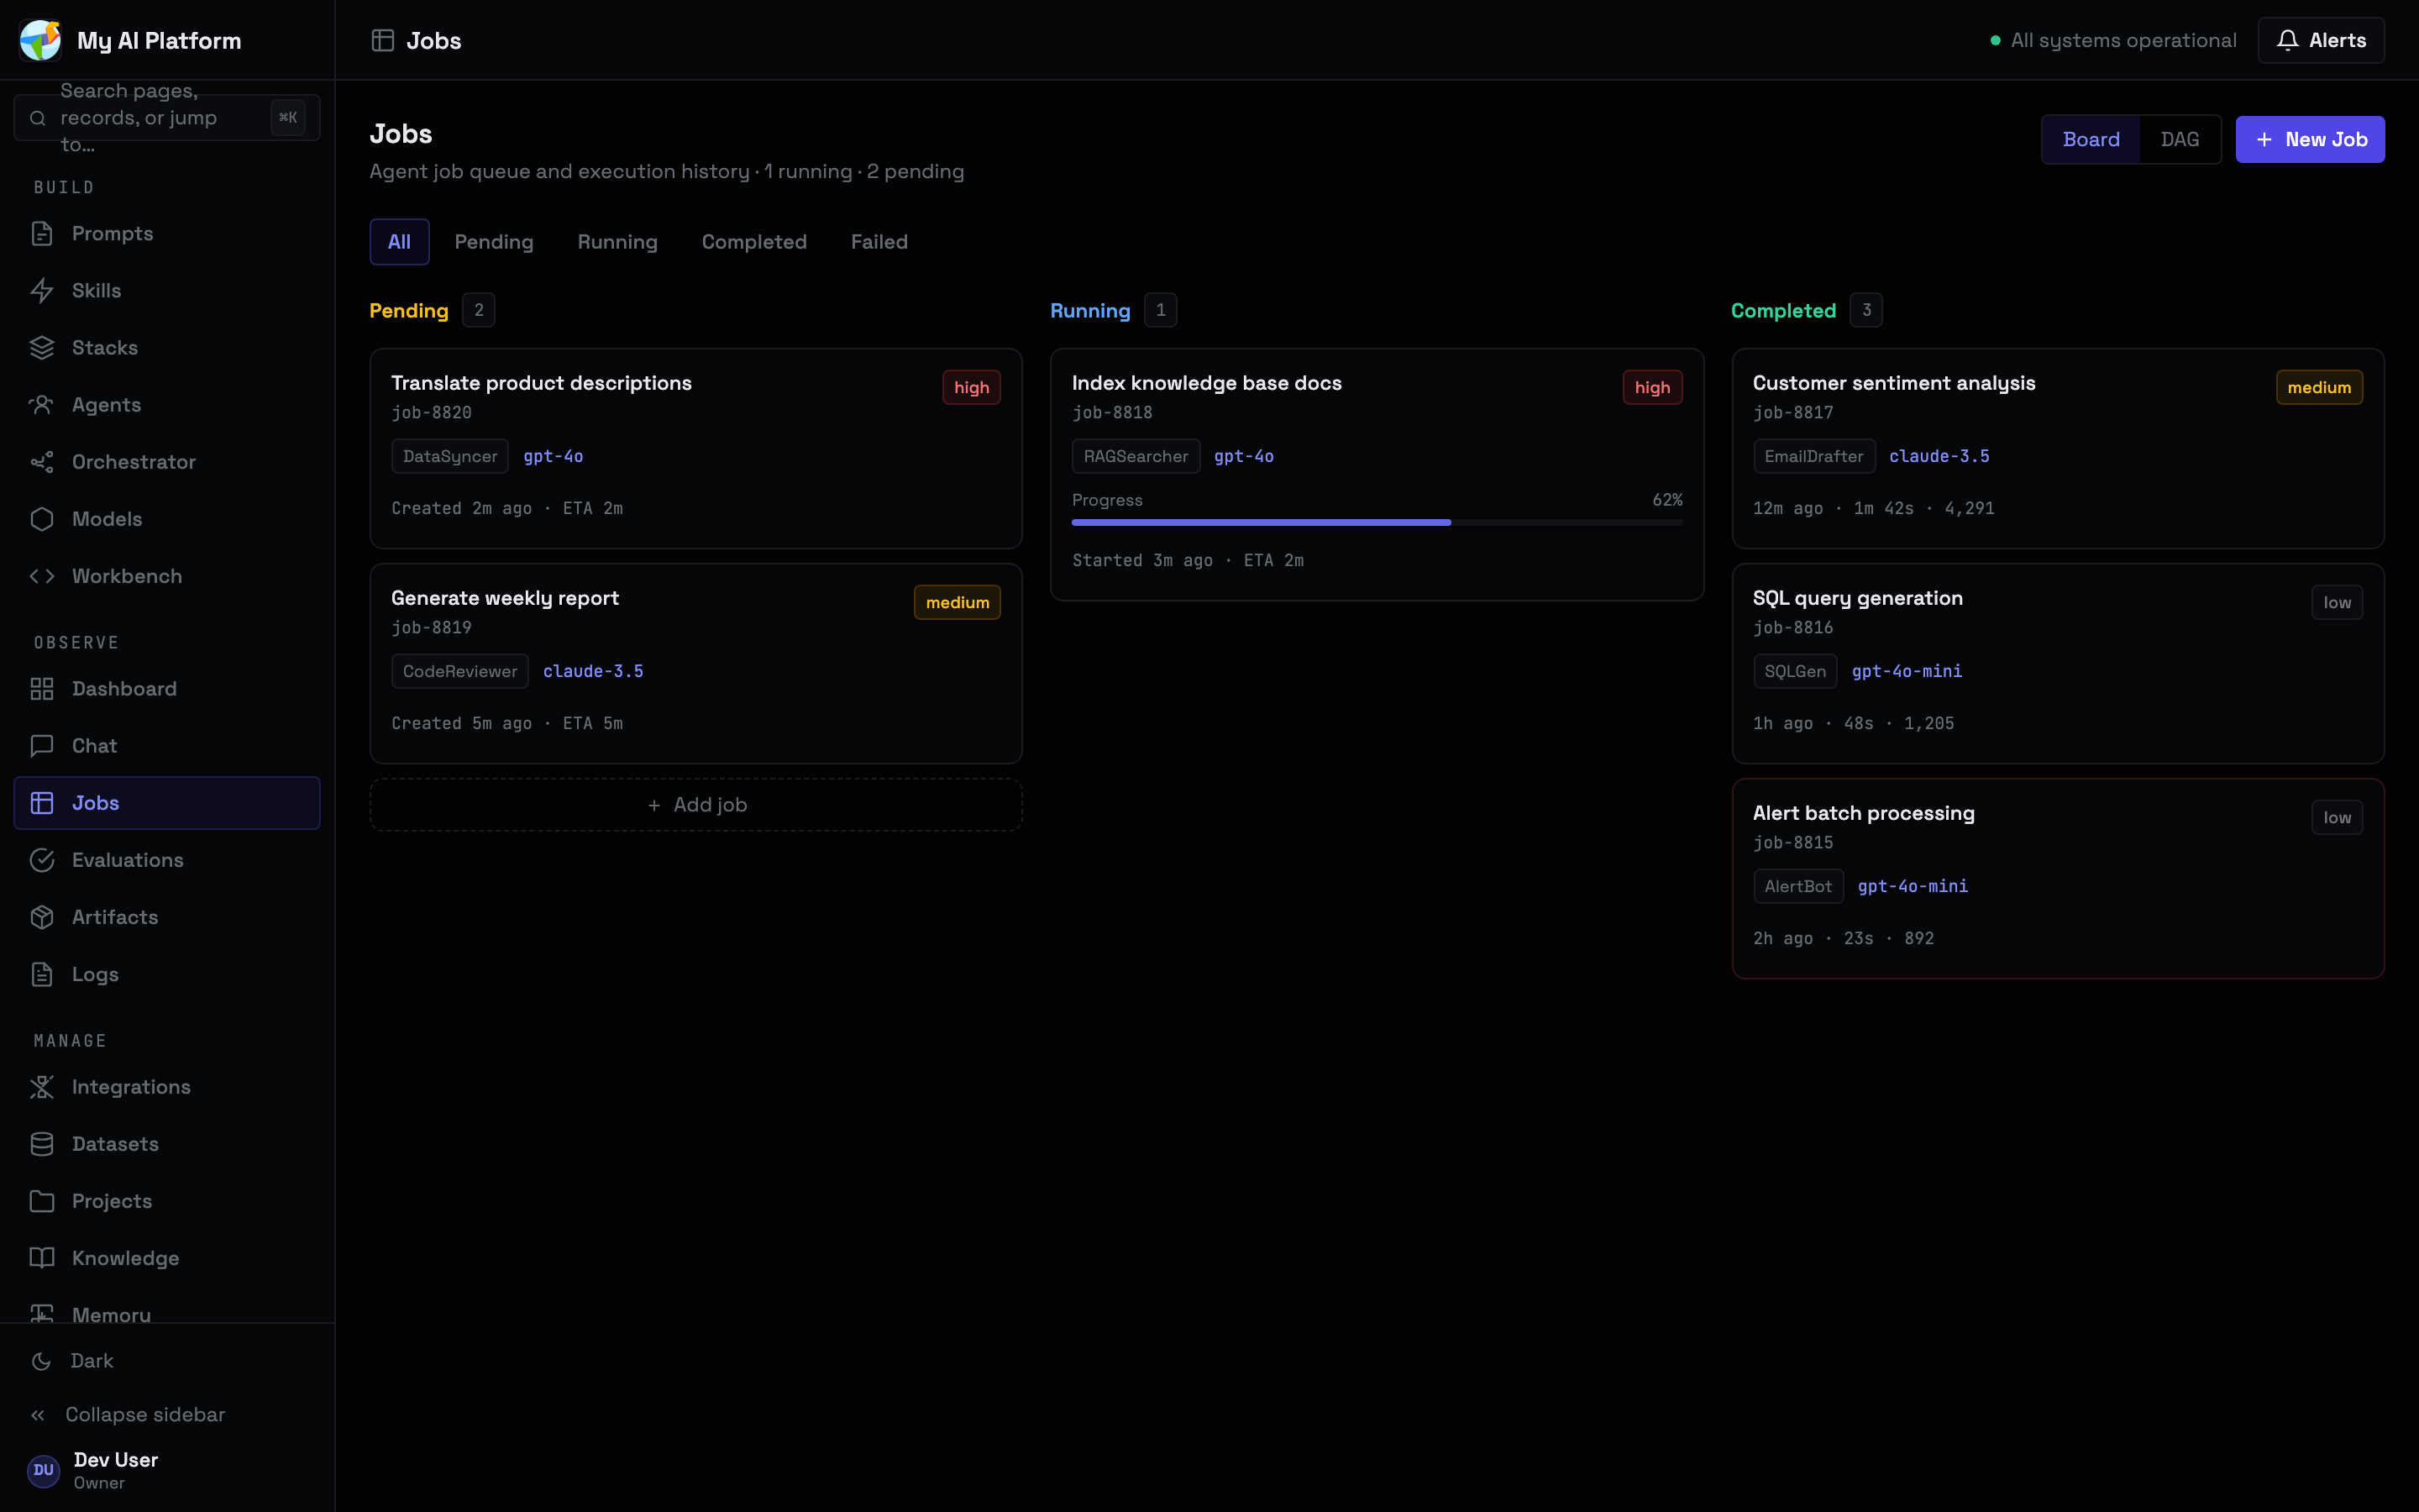
Task: Open the Customer sentiment analysis title
Action: click(x=1893, y=383)
